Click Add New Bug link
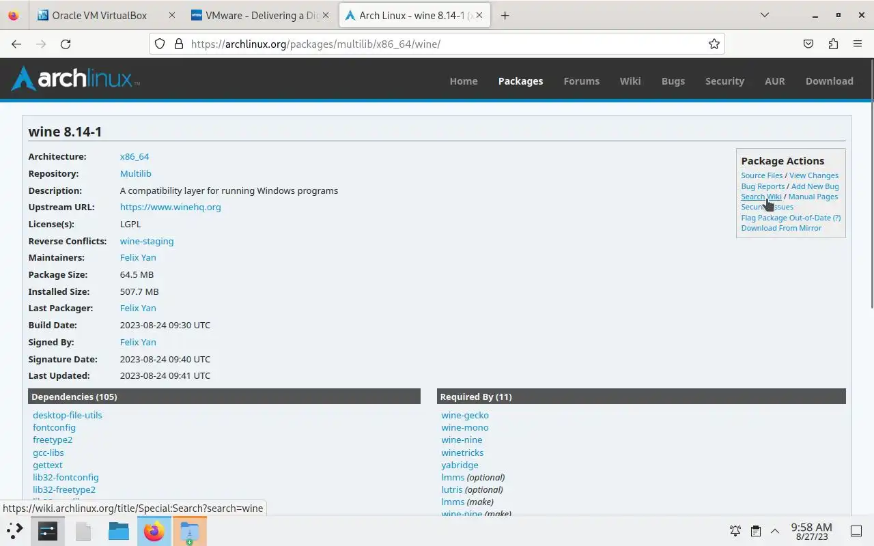The height and width of the screenshot is (546, 874). click(815, 186)
